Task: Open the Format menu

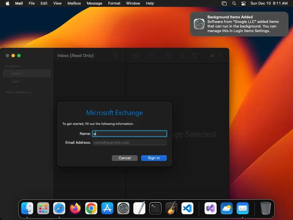Action: click(x=114, y=3)
